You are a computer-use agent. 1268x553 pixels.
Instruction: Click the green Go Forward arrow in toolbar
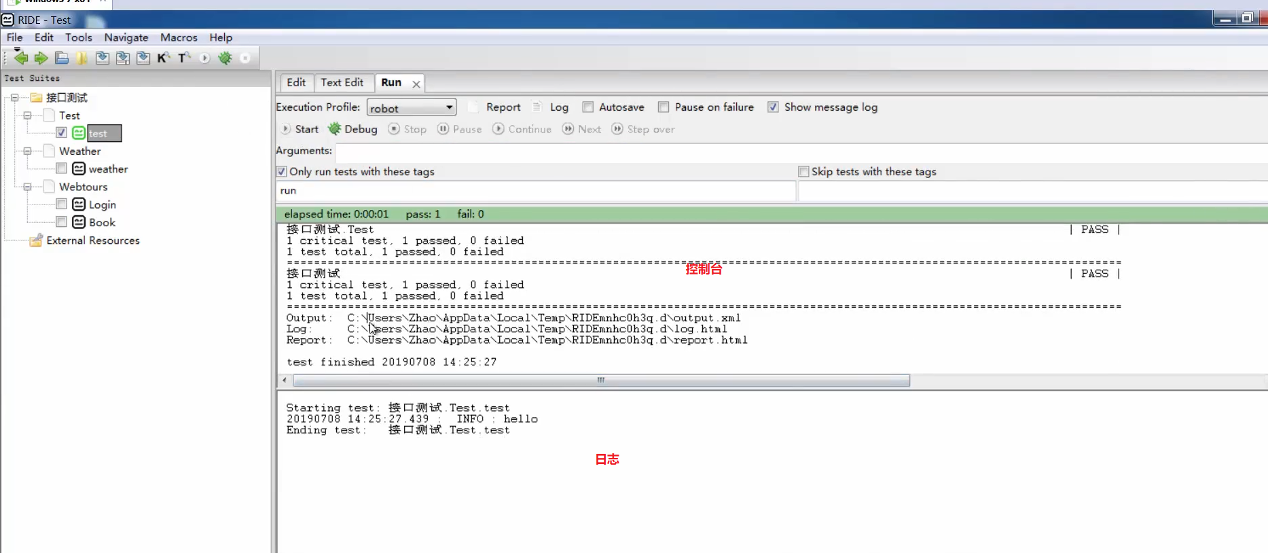coord(41,58)
